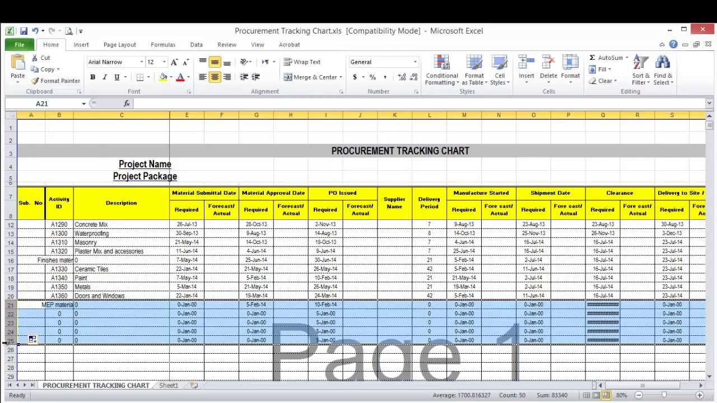717x403 pixels.
Task: Expand the Name Box dropdown arrow
Action: pyautogui.click(x=83, y=104)
